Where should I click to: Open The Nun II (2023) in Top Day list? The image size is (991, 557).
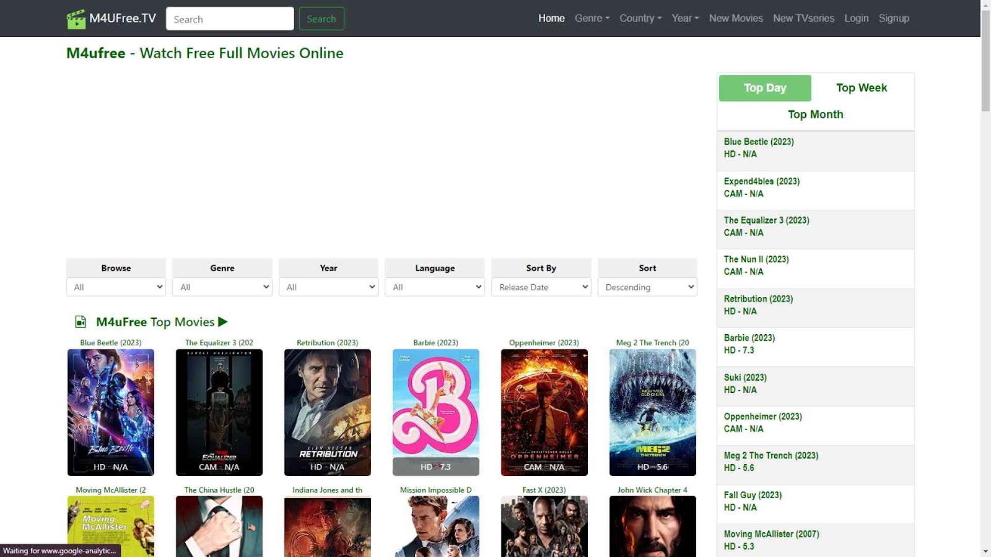[x=756, y=259]
